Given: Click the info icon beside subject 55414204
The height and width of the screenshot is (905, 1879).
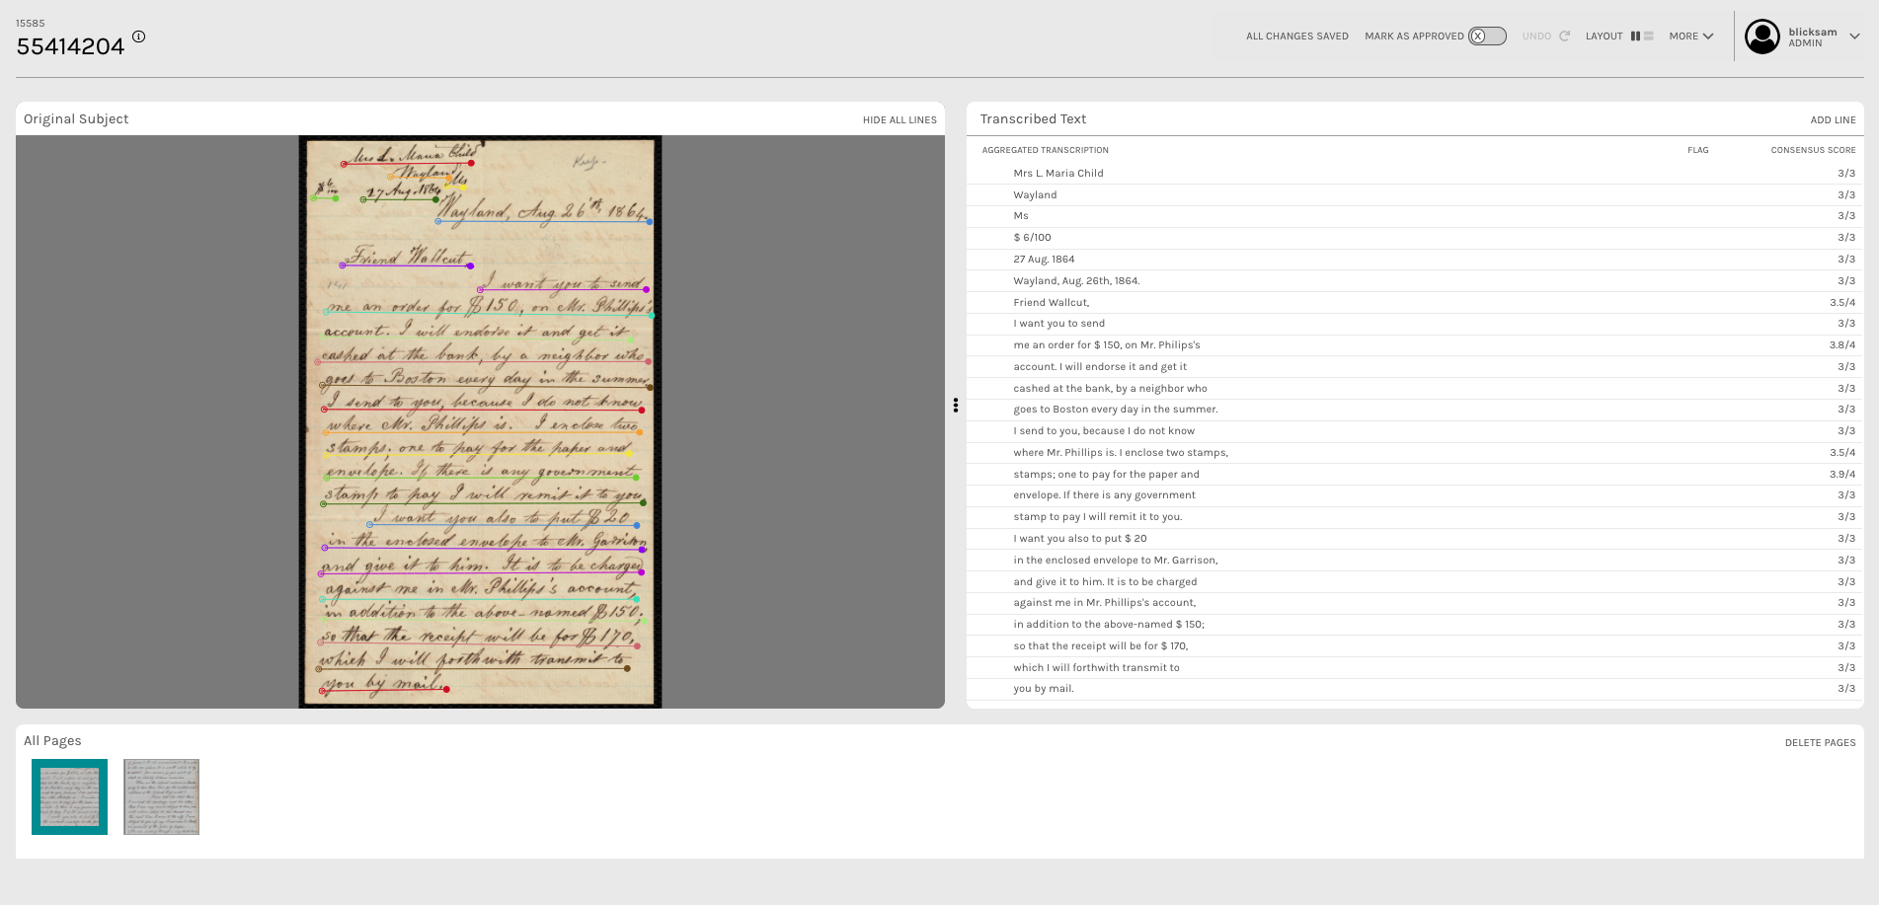Looking at the screenshot, I should click(x=139, y=37).
